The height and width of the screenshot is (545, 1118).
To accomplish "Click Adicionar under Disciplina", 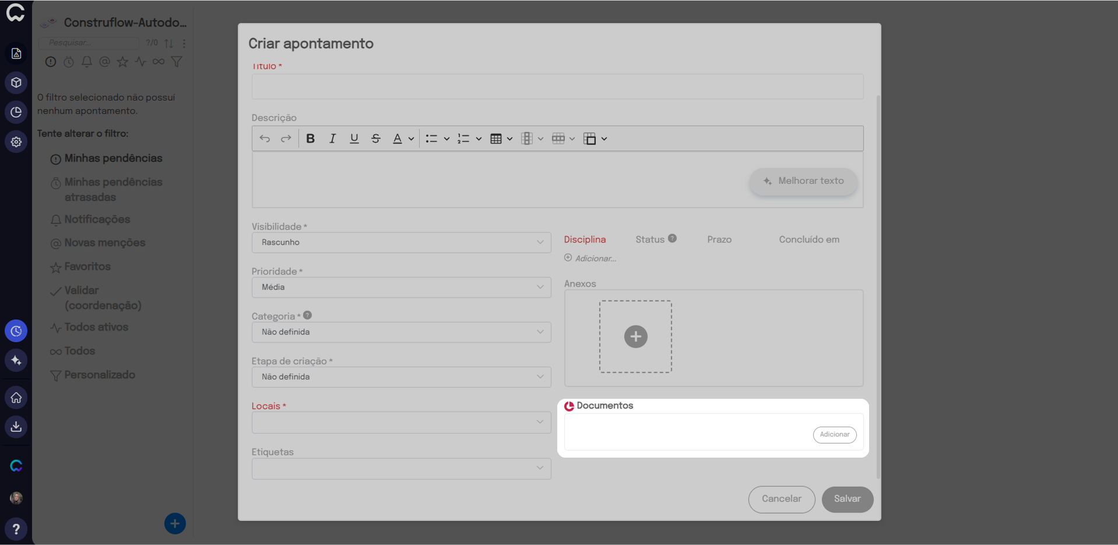I will [x=590, y=259].
